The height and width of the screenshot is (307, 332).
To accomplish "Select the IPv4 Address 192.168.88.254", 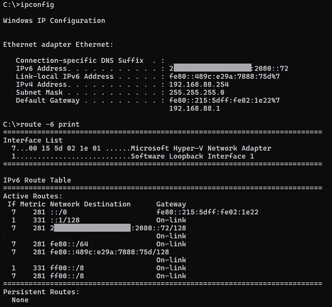I will (x=199, y=84).
